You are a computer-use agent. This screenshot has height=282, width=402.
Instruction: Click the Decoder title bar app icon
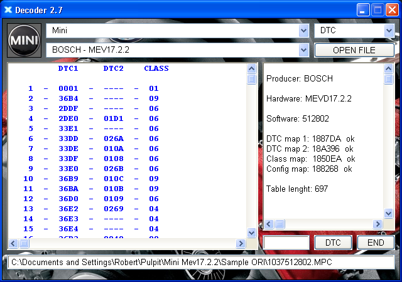point(8,10)
